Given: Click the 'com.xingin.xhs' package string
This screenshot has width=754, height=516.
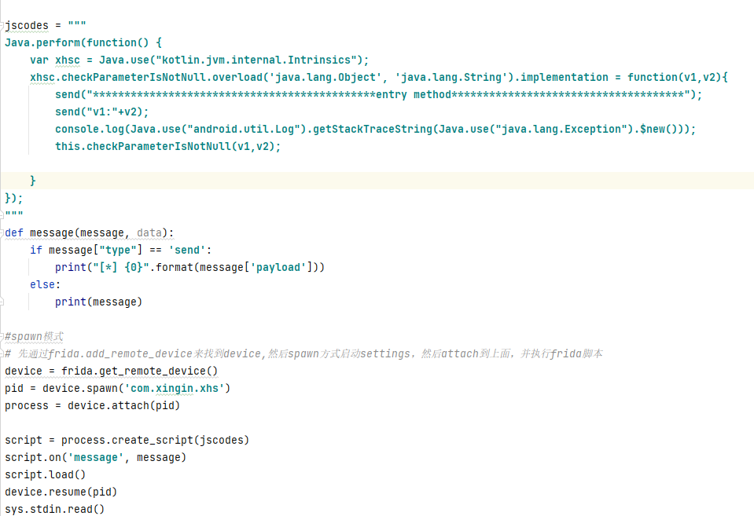Looking at the screenshot, I should (x=175, y=388).
